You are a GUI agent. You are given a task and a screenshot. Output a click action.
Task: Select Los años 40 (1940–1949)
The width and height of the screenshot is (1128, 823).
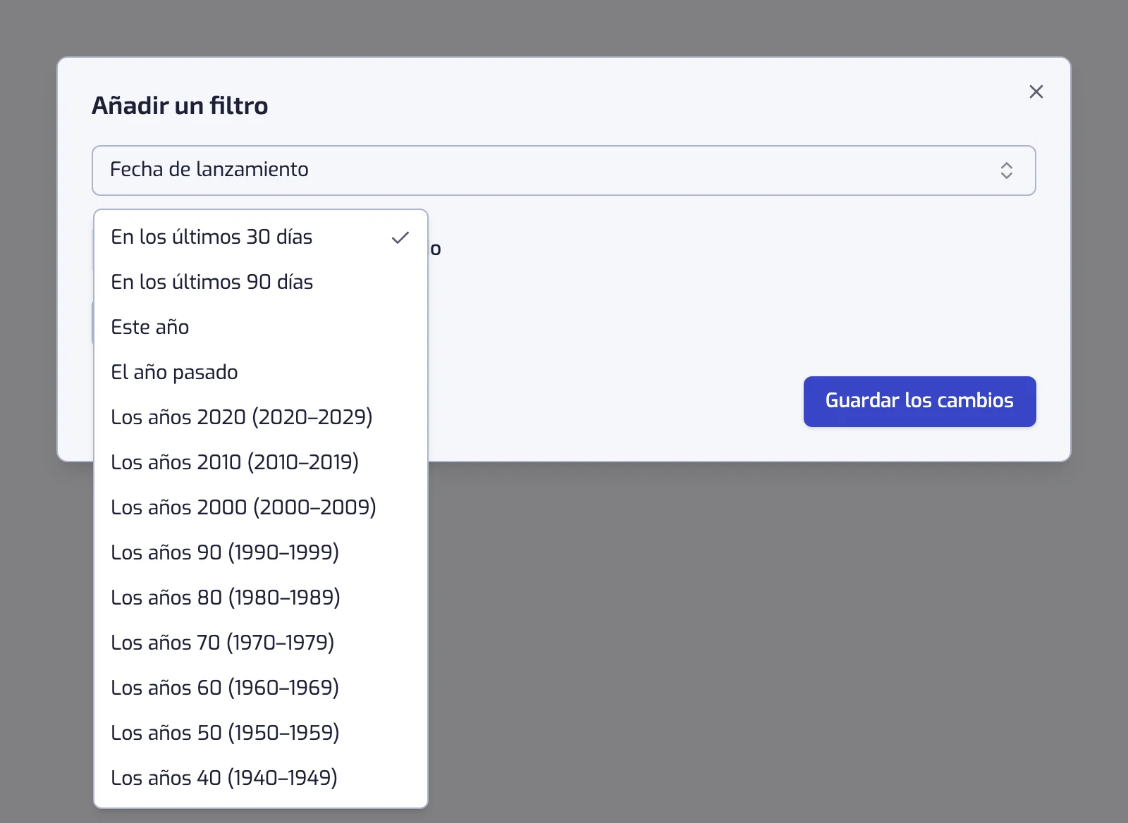point(261,778)
